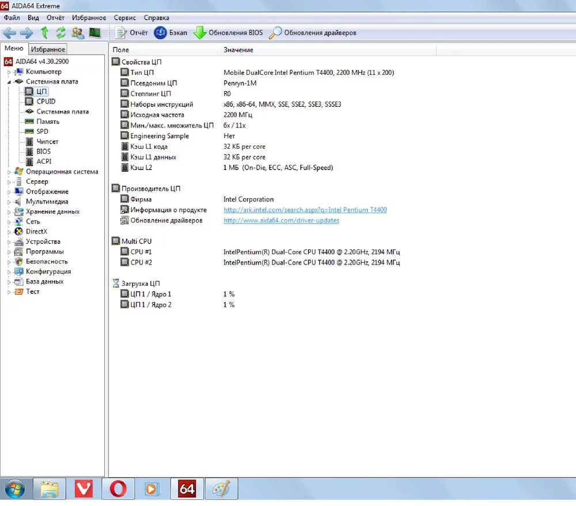Click the green Up level arrow
Viewport: 576px width, 506px height.
pyautogui.click(x=44, y=33)
